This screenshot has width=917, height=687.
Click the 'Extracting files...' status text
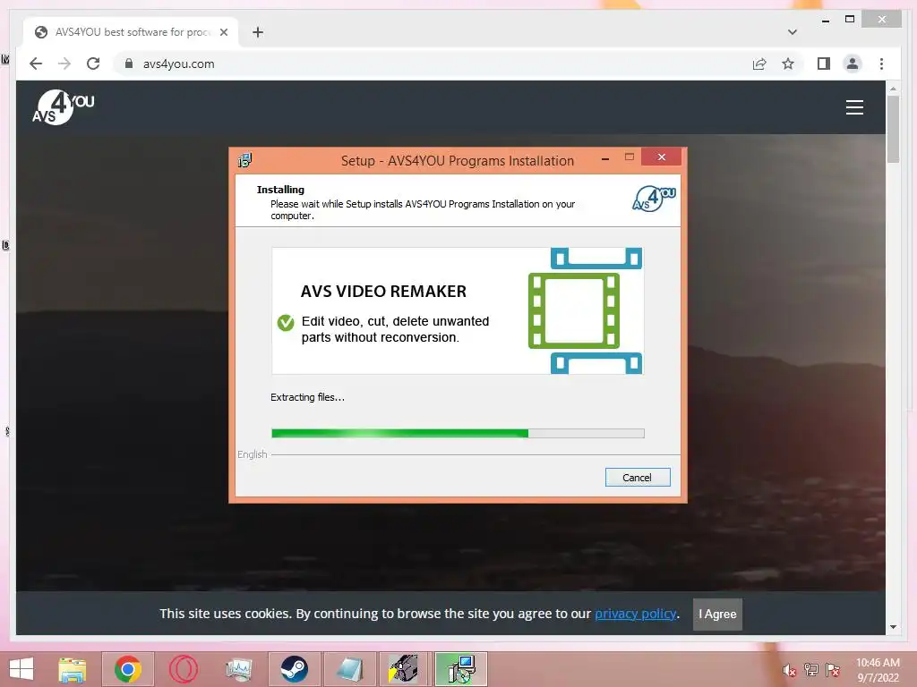[308, 397]
